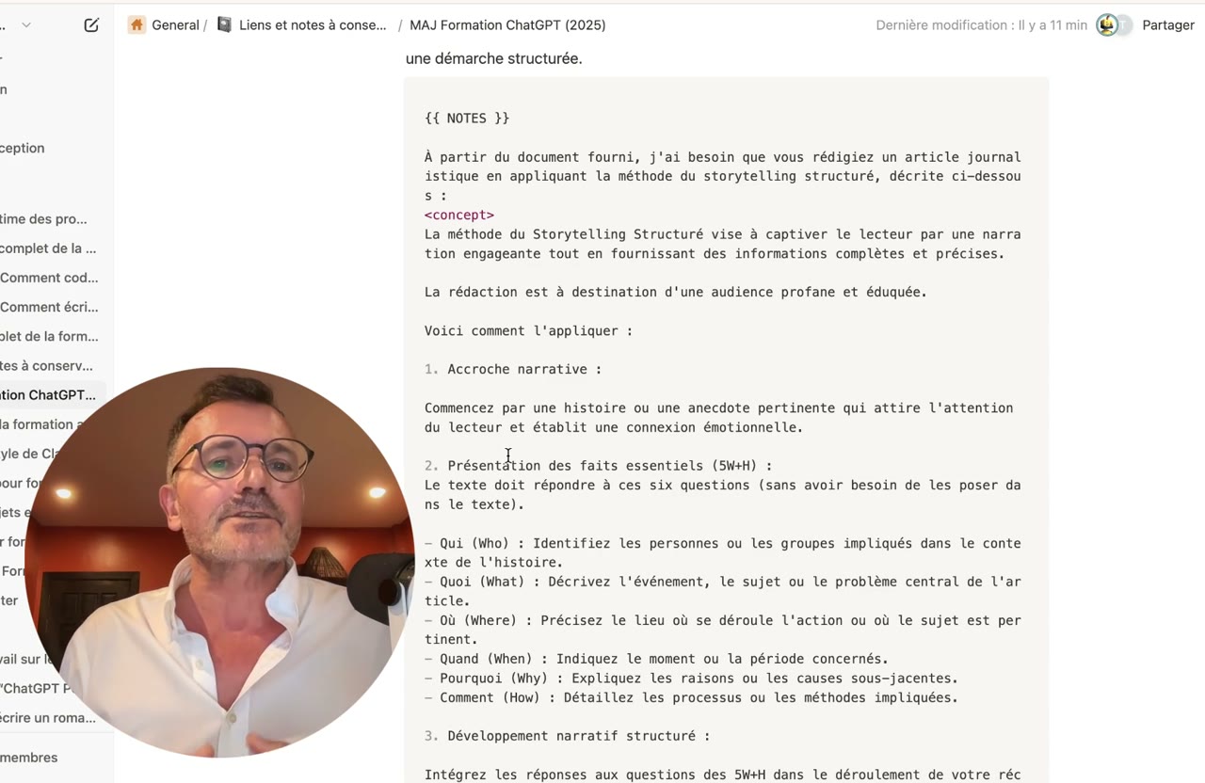Click the new page compose icon
The height and width of the screenshot is (783, 1205).
click(x=91, y=25)
